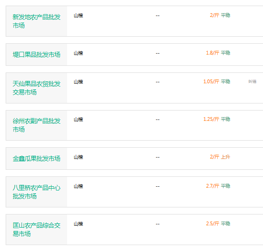Open 匡山农产品综合交易市场 link
Image resolution: width=263 pixels, height=246 pixels.
[x=36, y=230]
